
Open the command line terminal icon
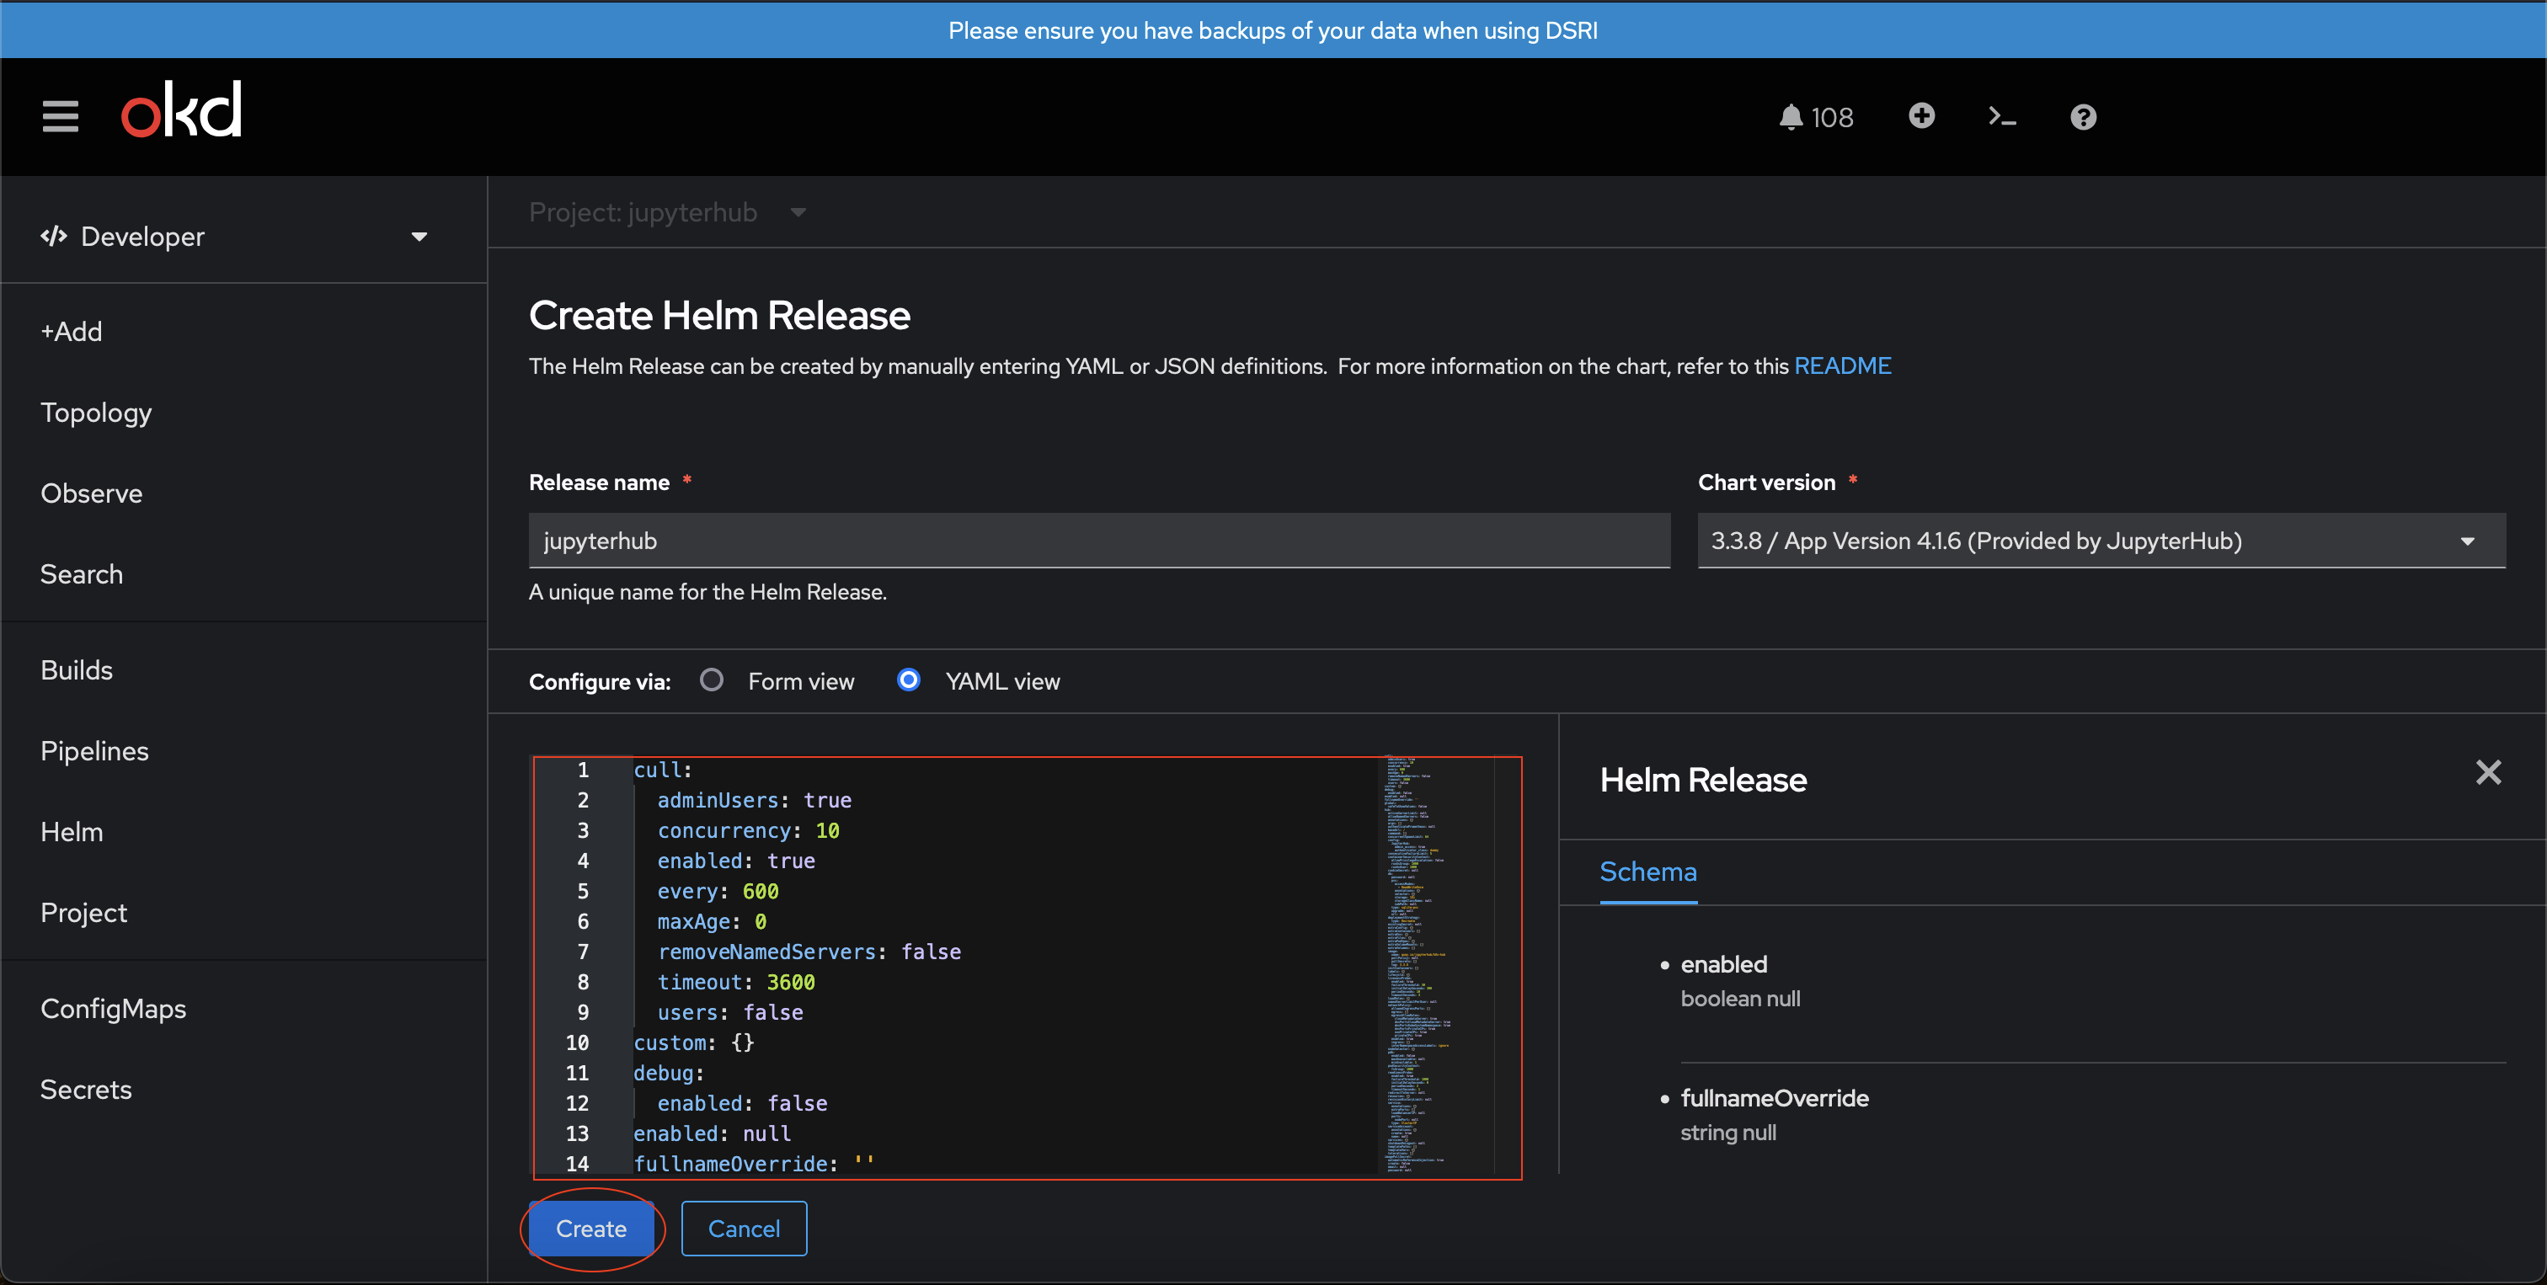(x=2002, y=117)
